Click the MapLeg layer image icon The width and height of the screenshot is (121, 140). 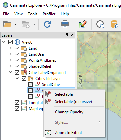coord(24,109)
